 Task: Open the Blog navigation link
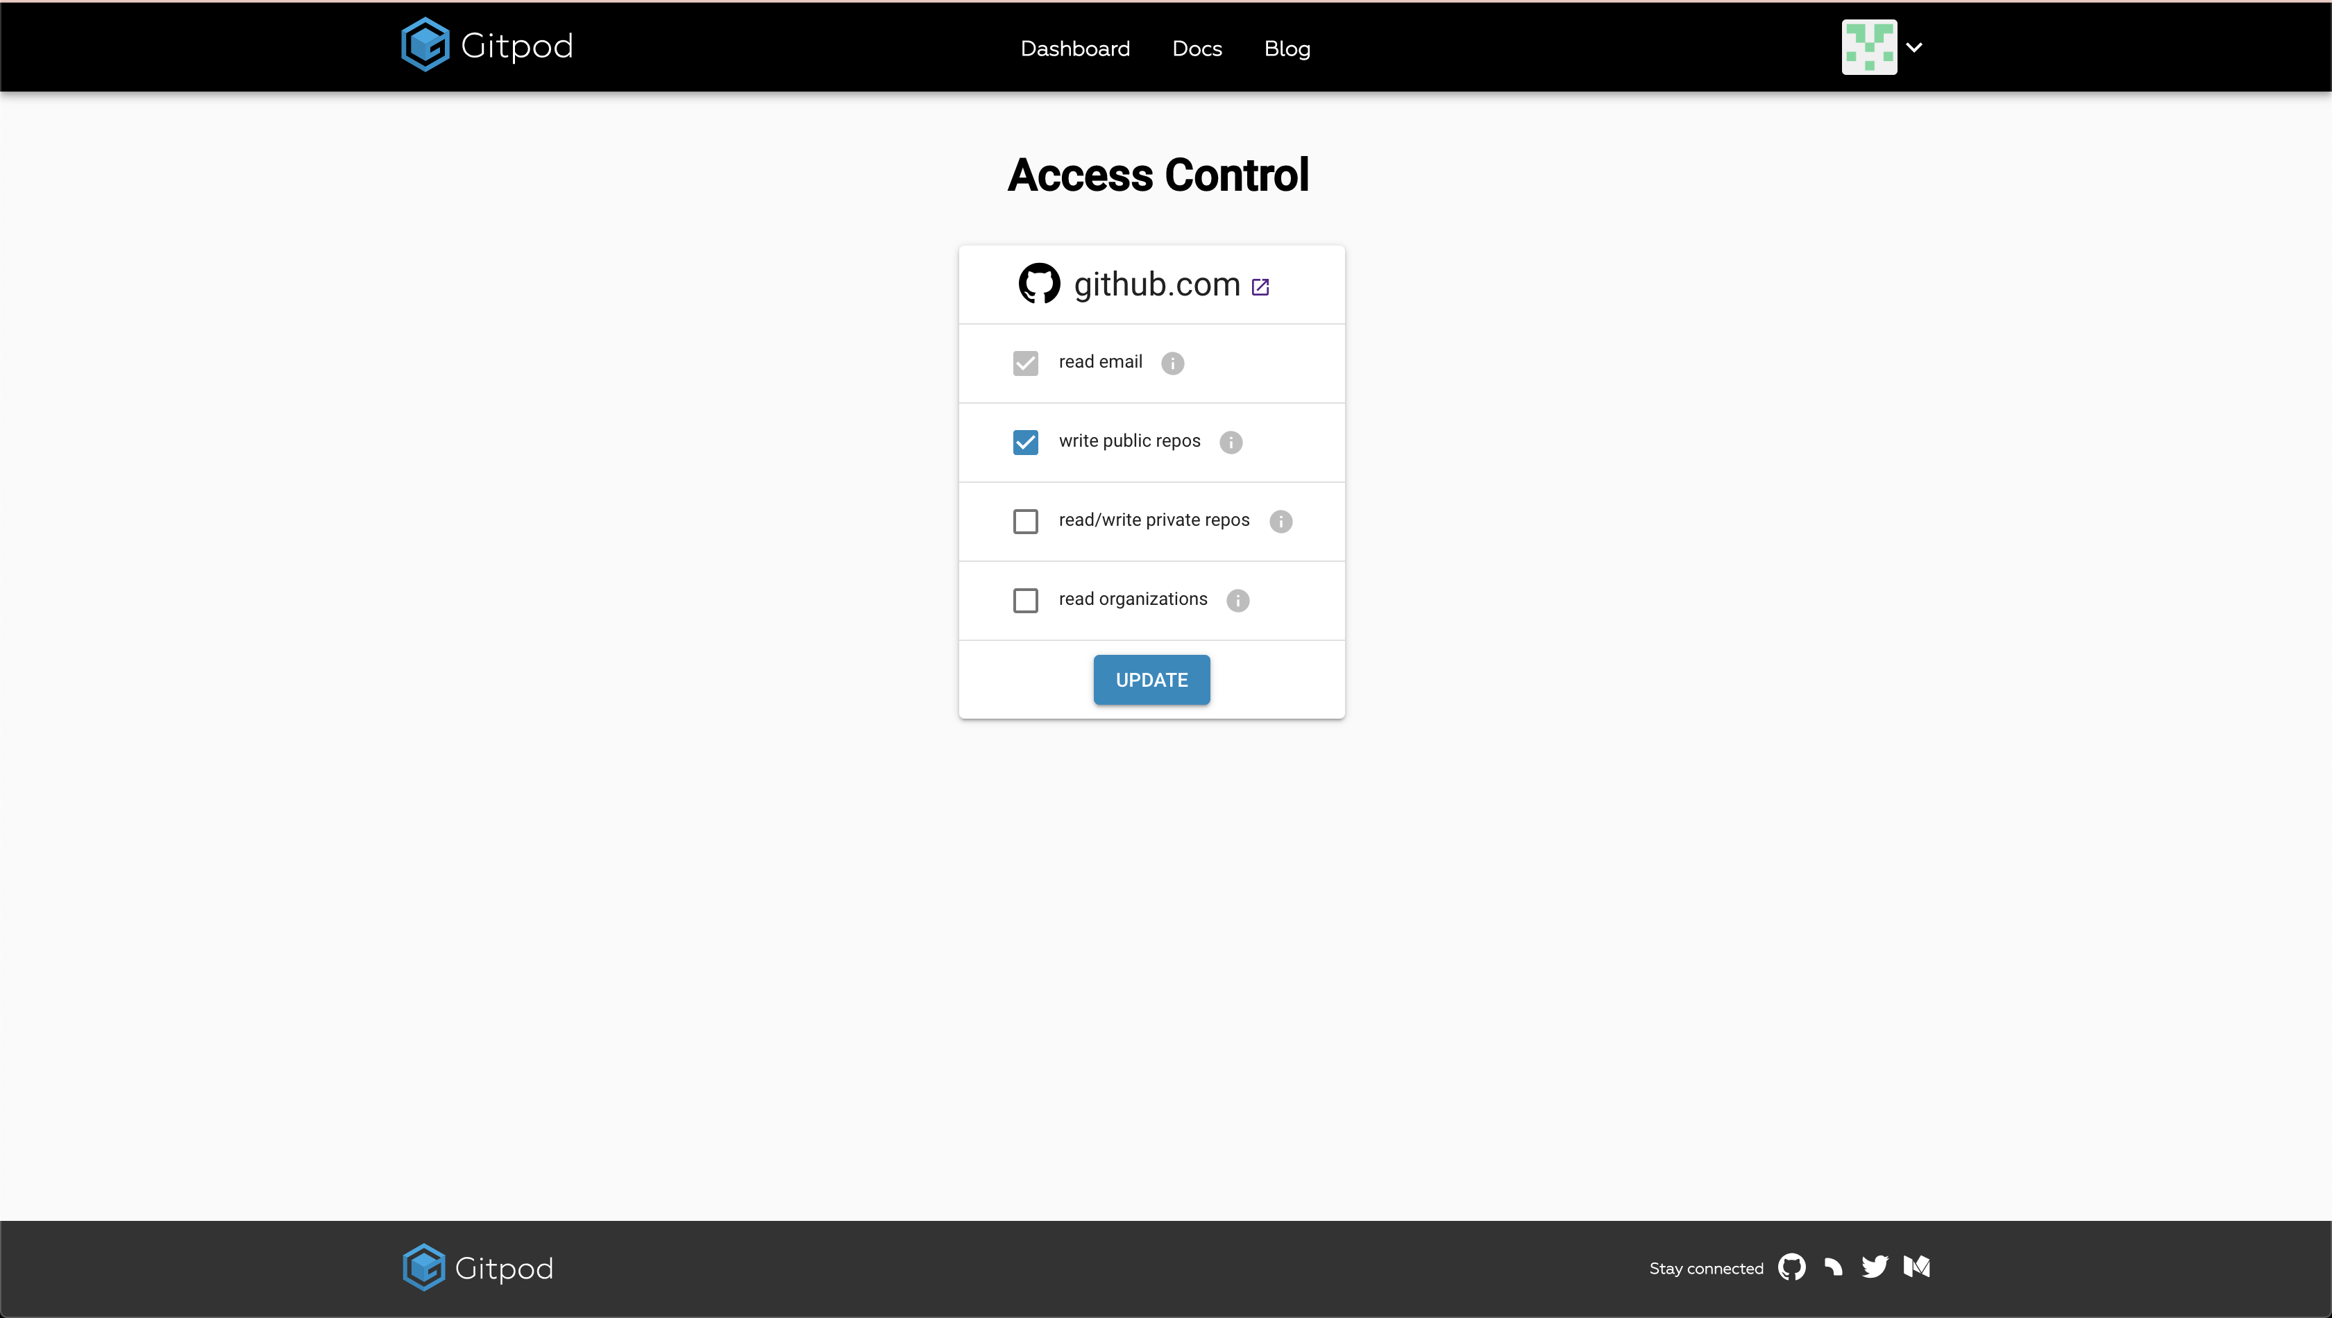(1287, 49)
